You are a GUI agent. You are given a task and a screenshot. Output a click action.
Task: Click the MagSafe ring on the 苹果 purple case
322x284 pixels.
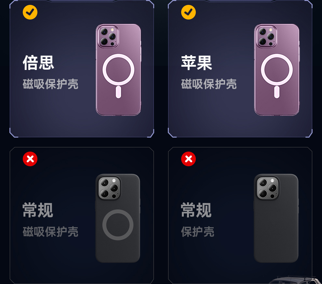pos(276,70)
